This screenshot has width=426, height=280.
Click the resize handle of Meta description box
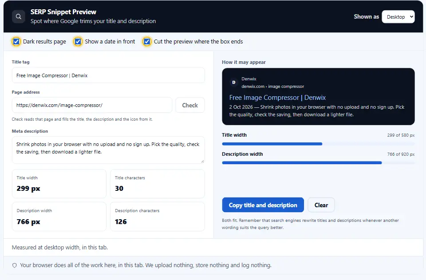(202, 162)
